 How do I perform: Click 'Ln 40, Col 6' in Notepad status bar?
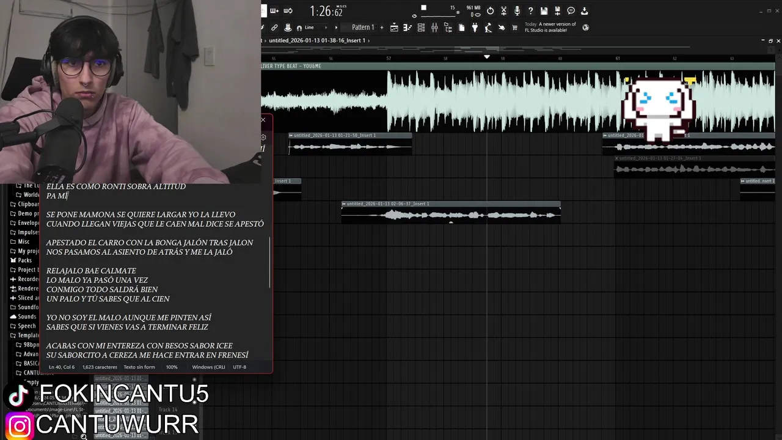62,367
